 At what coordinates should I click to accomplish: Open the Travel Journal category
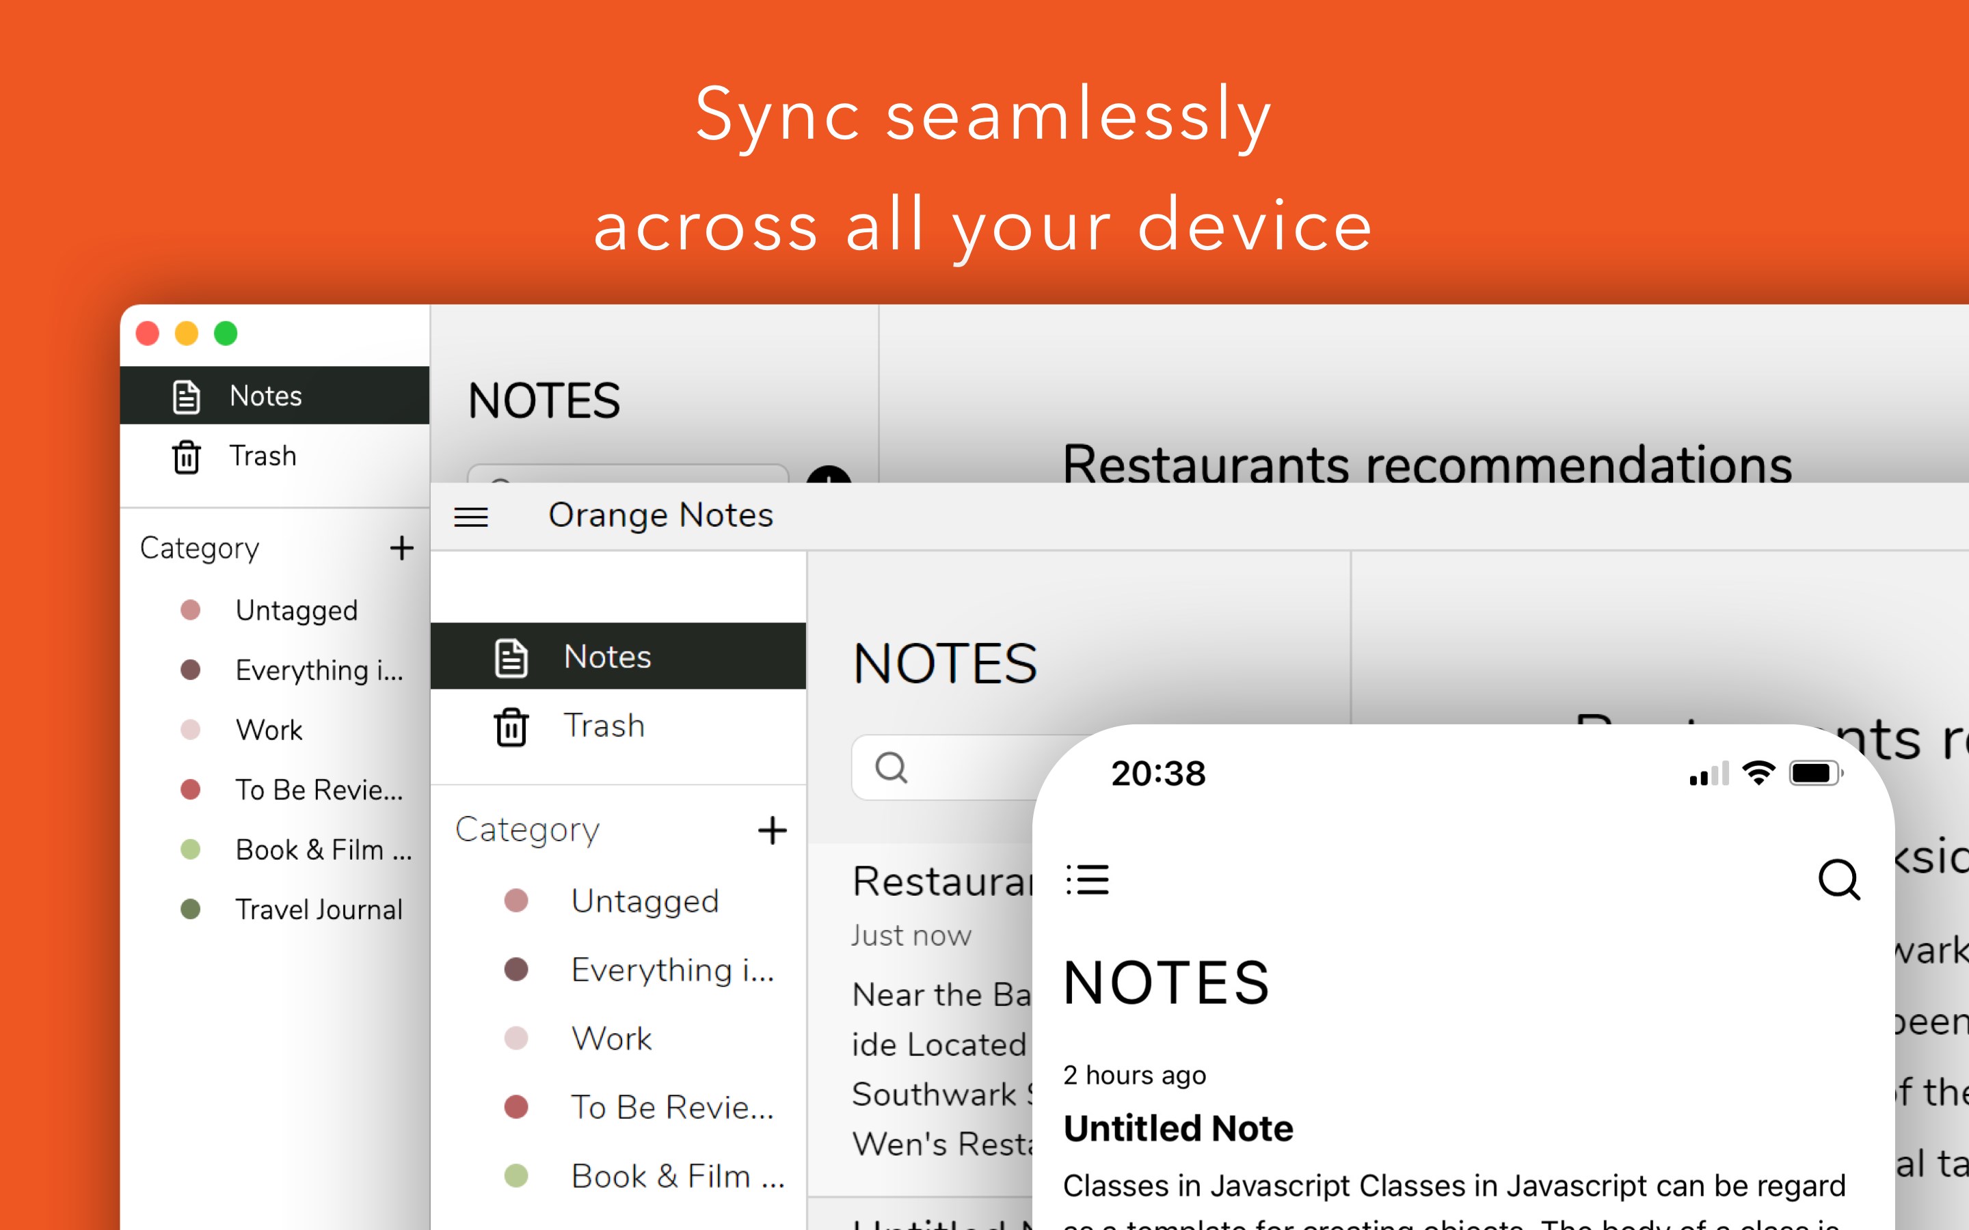point(318,910)
